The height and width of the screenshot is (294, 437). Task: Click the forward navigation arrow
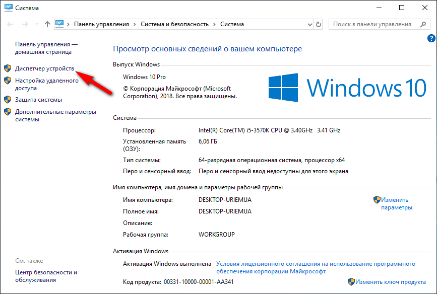pos(25,24)
